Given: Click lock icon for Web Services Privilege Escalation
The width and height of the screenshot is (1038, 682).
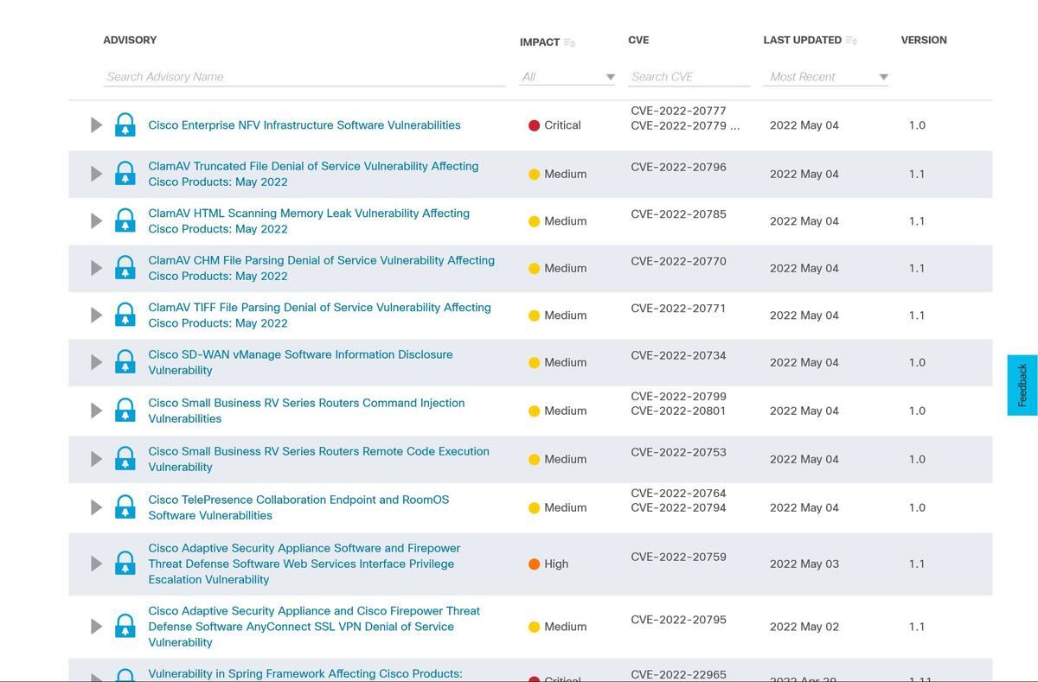Looking at the screenshot, I should [x=125, y=563].
